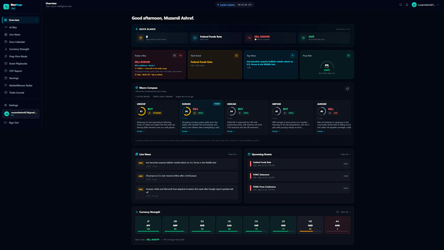The image size is (444, 250).
Task: Expand the account menu chevron in top bar
Action: point(438,5)
